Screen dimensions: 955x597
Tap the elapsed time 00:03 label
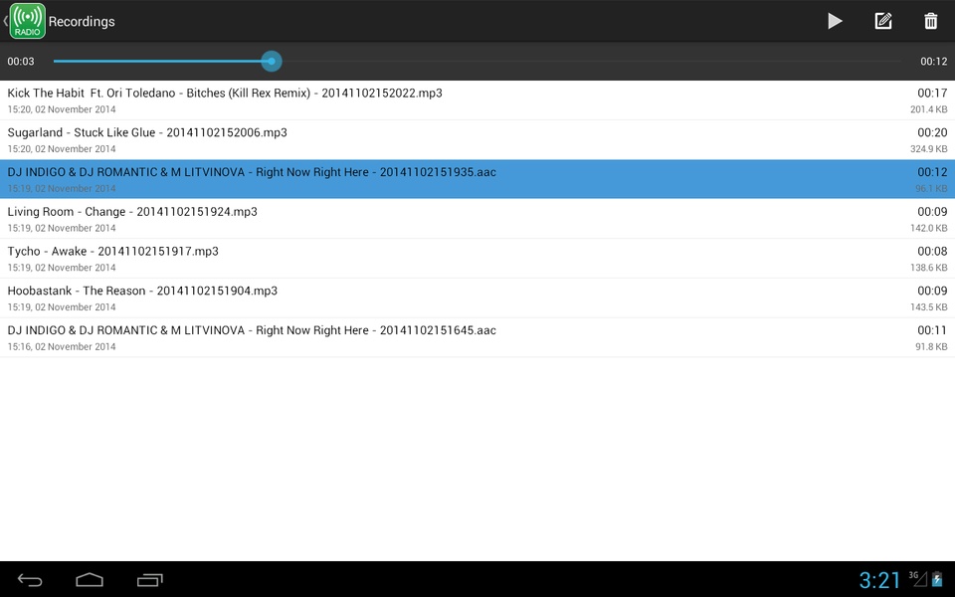tap(21, 61)
